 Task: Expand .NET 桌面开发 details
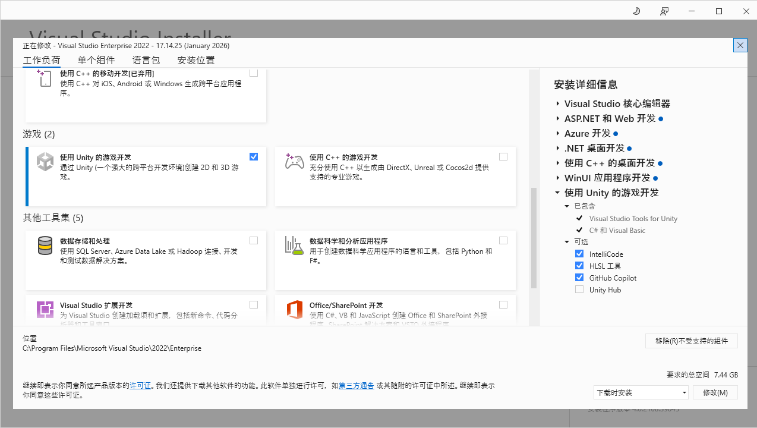558,148
